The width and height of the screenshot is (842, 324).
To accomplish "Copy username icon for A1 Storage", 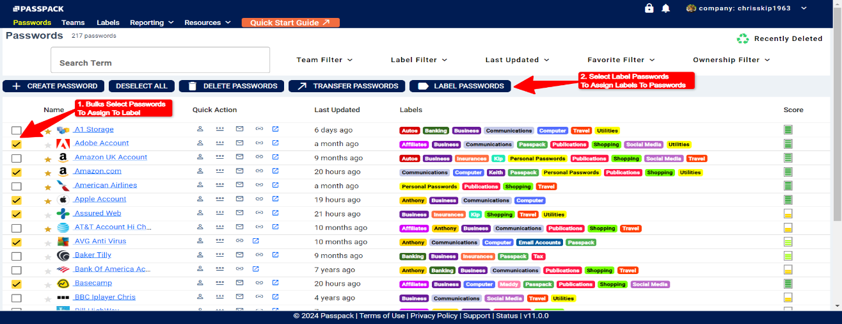I will pyautogui.click(x=200, y=129).
